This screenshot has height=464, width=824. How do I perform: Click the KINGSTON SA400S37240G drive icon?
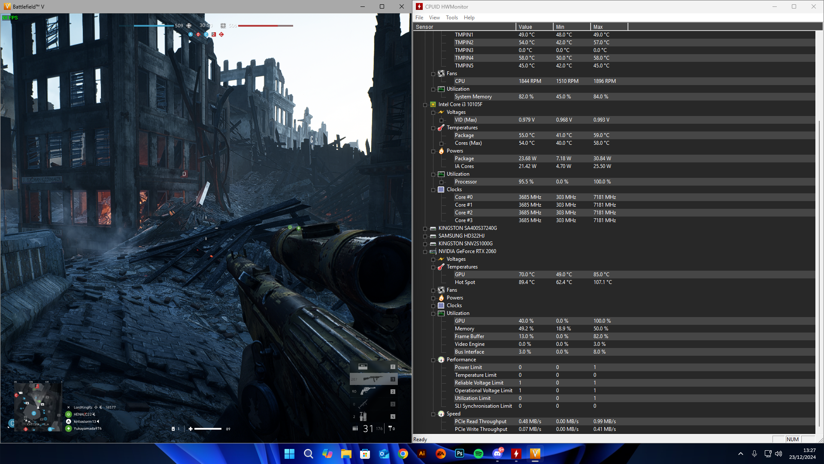coord(433,228)
